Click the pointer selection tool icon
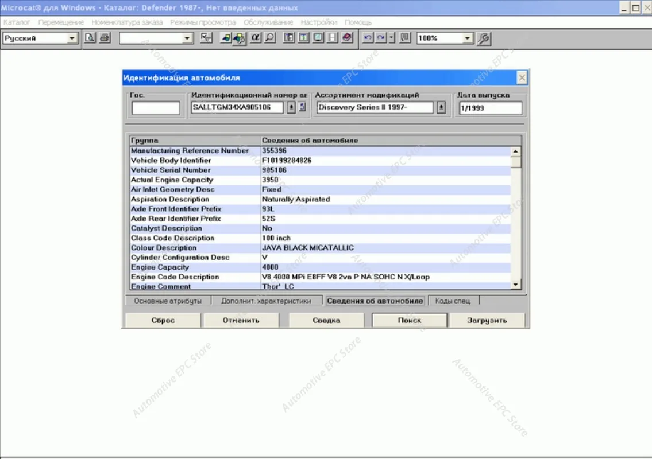This screenshot has width=652, height=459. (206, 38)
